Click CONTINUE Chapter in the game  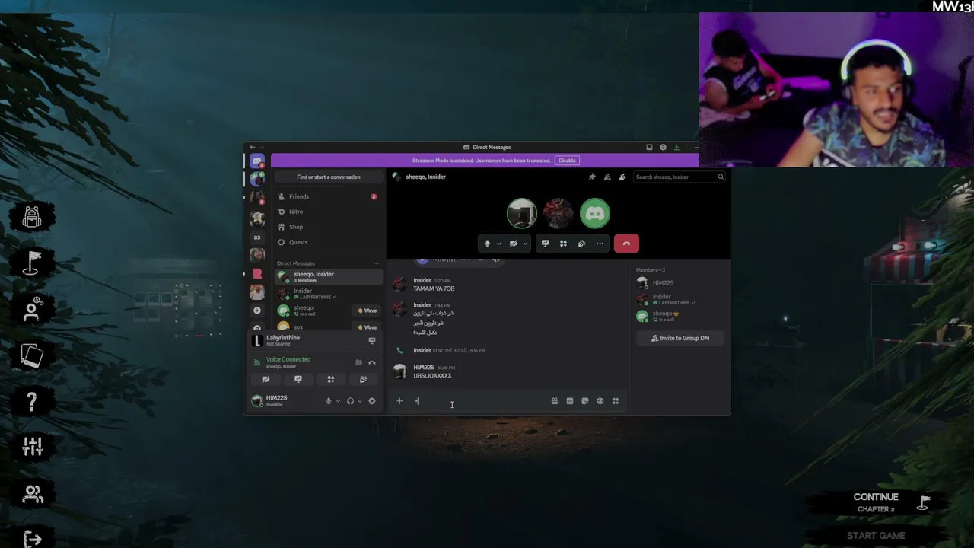click(876, 502)
